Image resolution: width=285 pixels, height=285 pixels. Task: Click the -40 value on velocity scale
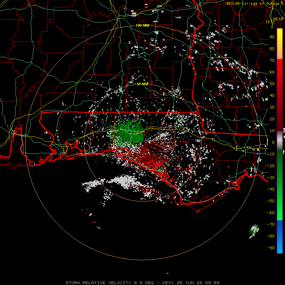click(271, 189)
